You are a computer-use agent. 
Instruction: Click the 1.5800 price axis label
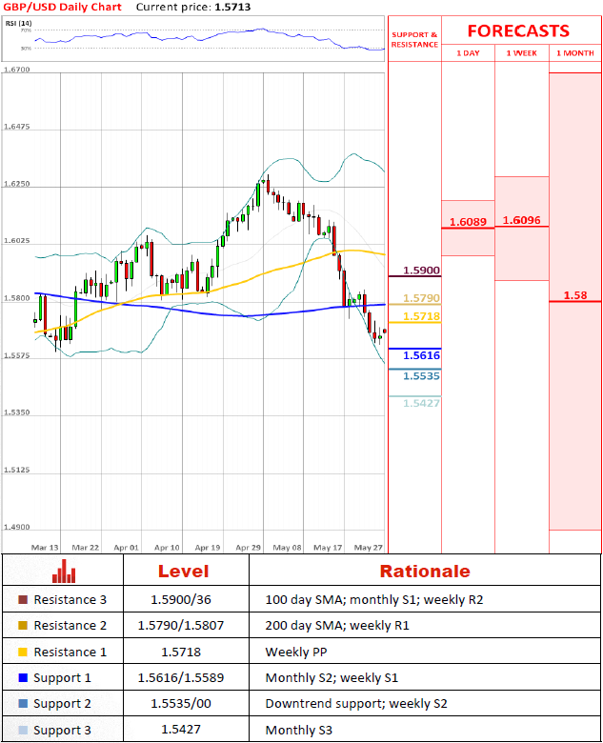(16, 298)
